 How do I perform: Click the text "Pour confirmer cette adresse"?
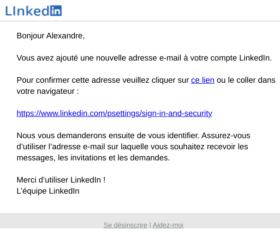click(68, 80)
